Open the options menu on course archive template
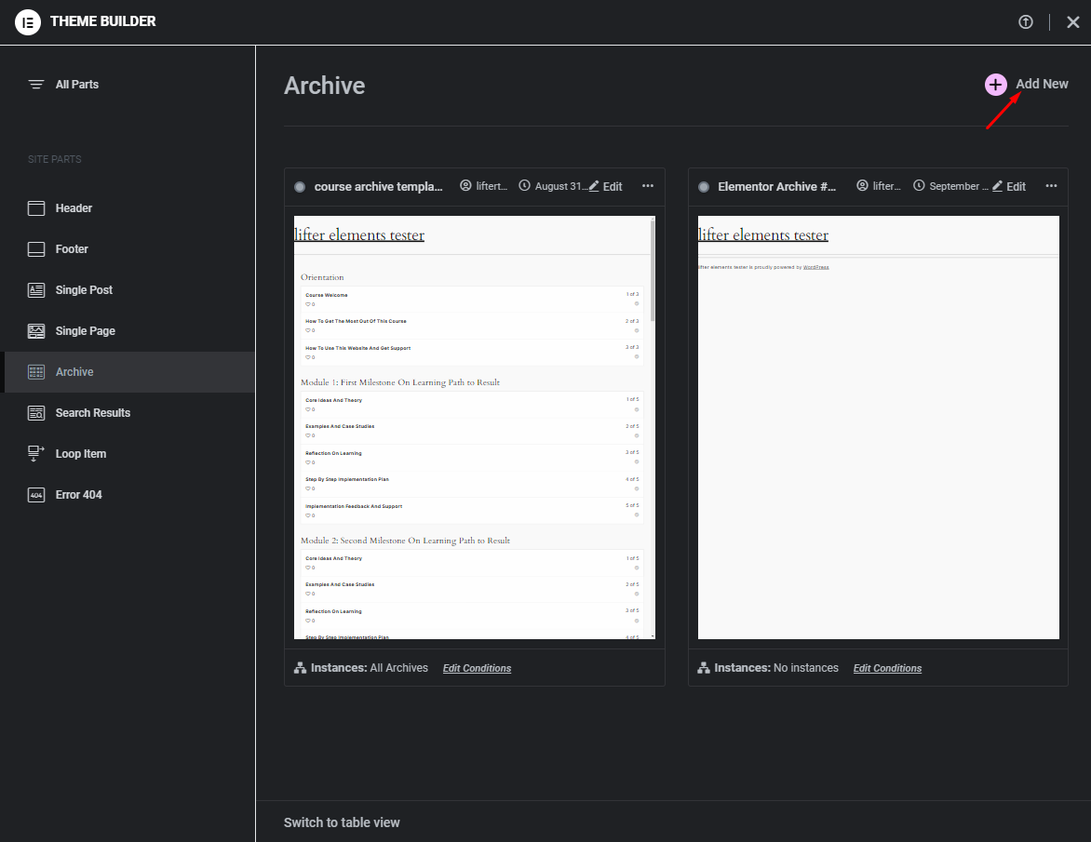 648,186
